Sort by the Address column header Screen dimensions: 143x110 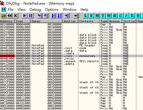pyautogui.click(x=7, y=21)
